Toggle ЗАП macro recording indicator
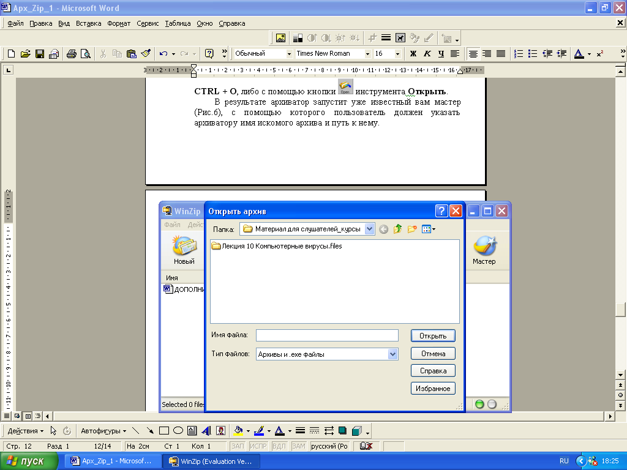 coord(238,446)
